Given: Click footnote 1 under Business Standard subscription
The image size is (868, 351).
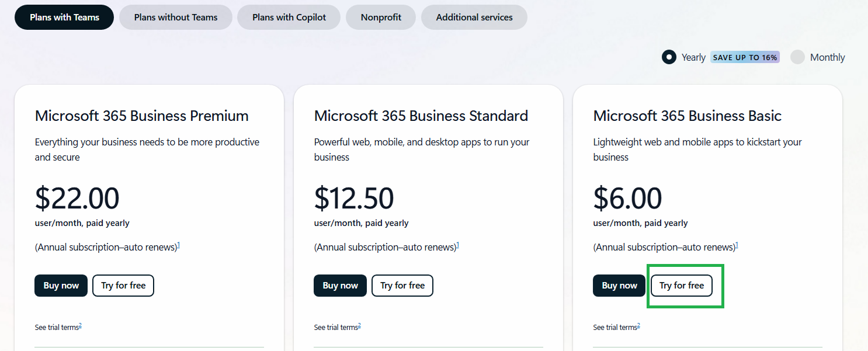Looking at the screenshot, I should (x=457, y=245).
